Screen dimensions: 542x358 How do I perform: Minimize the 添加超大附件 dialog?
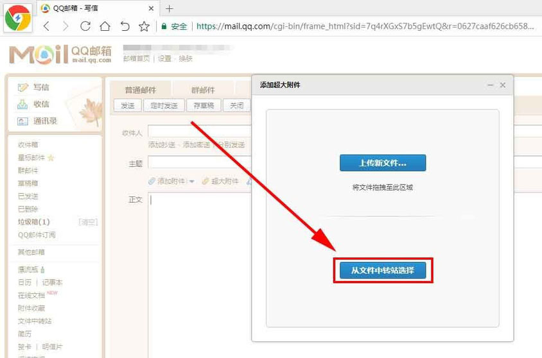(490, 85)
